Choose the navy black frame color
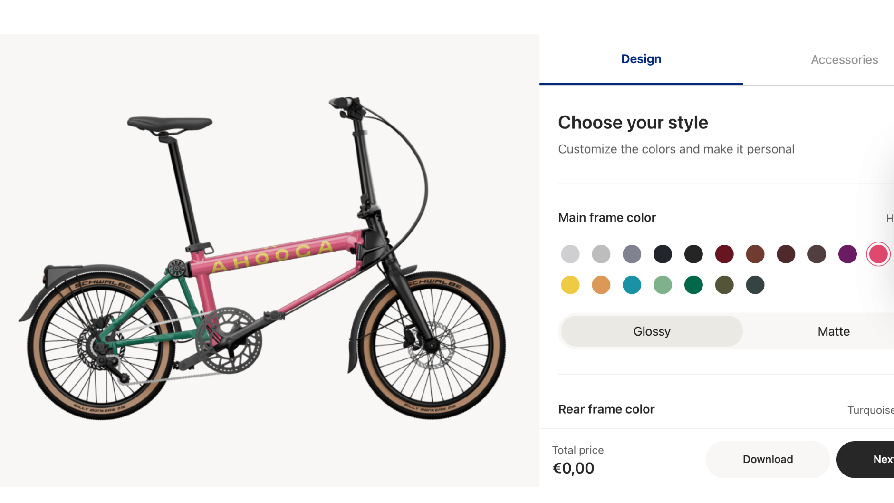 (x=663, y=254)
